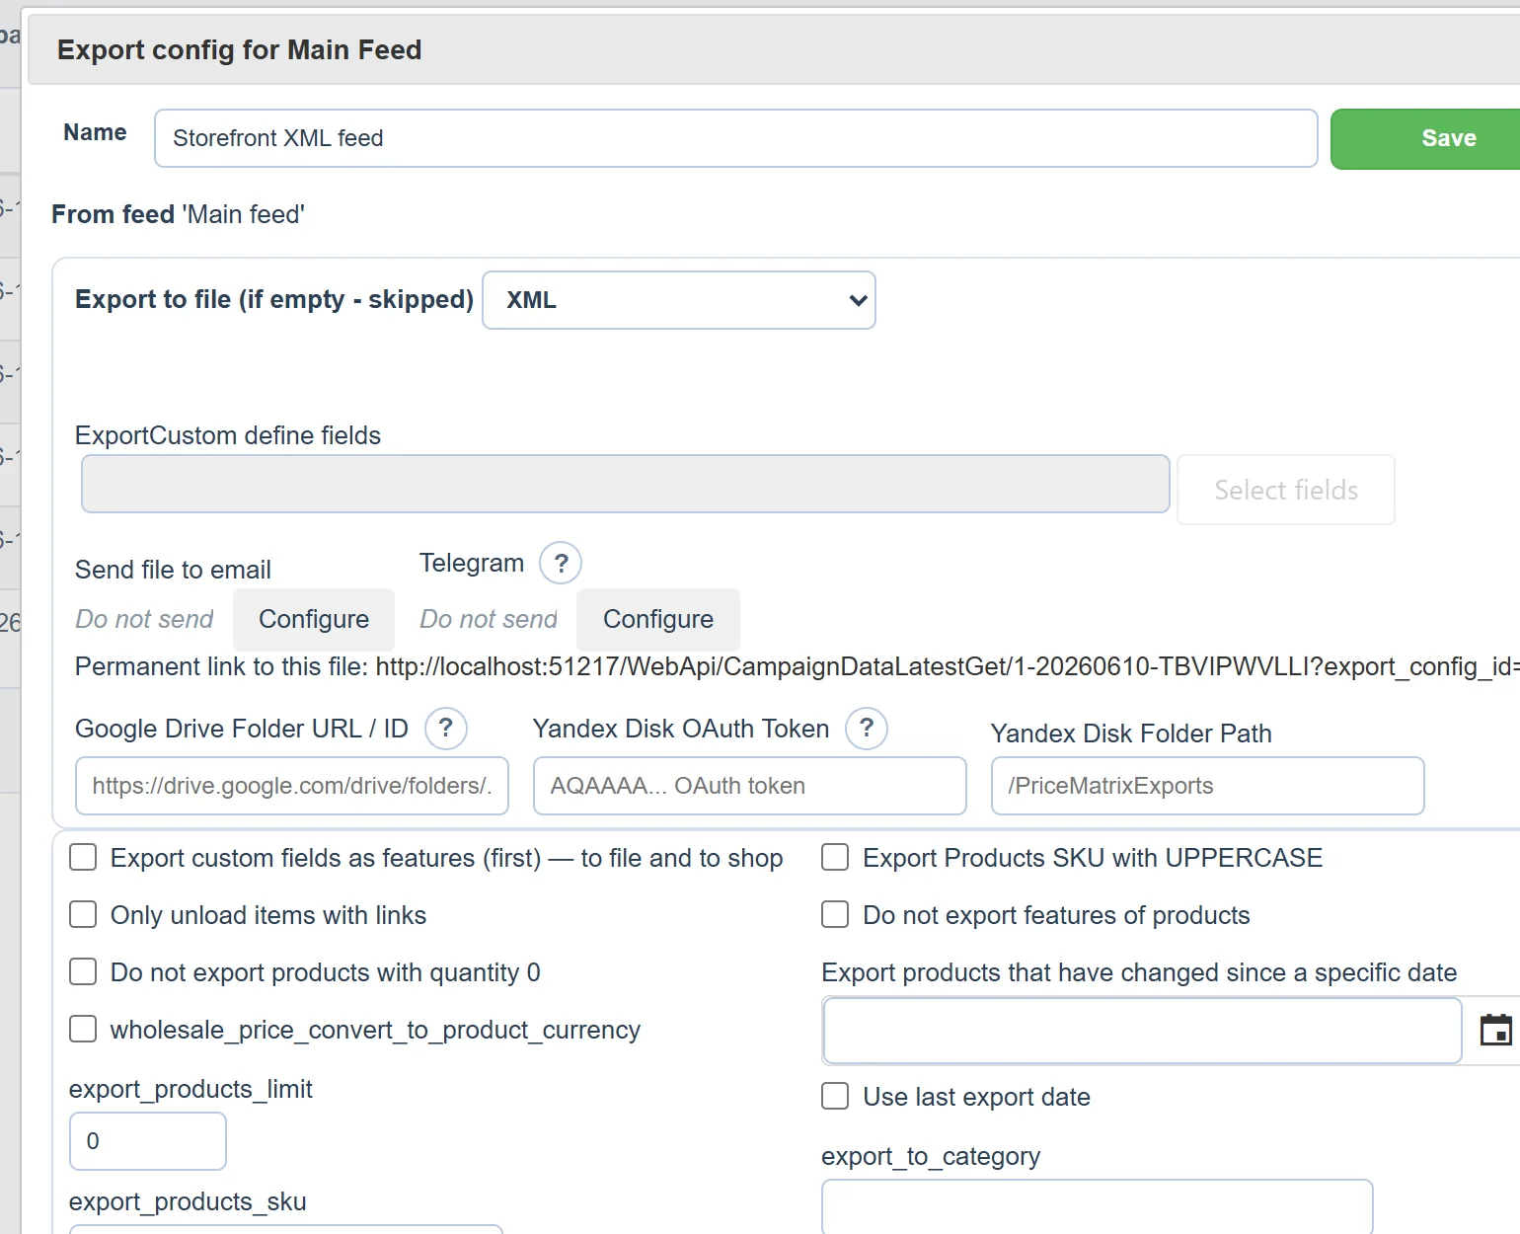The width and height of the screenshot is (1520, 1234).
Task: Toggle wholesale_price_convert_to_product_currency checkbox
Action: tap(83, 1029)
